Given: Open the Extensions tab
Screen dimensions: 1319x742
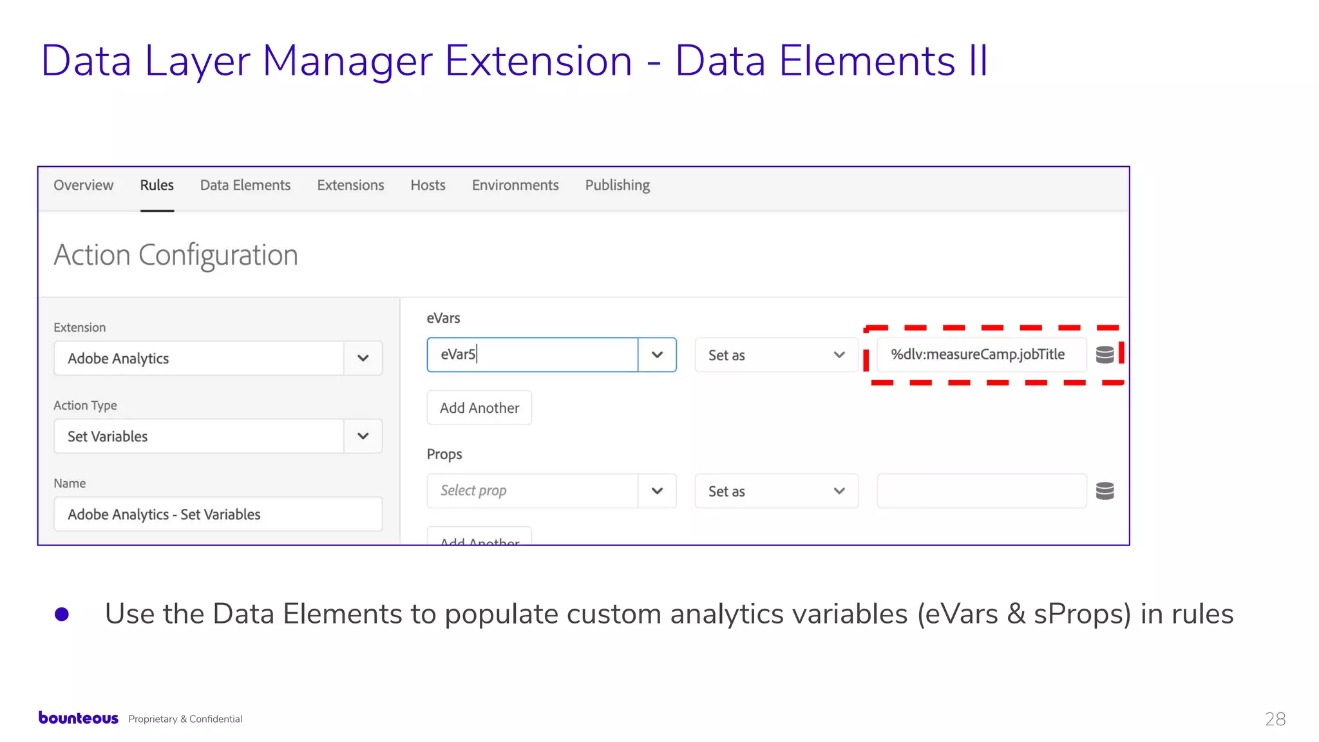Looking at the screenshot, I should (x=350, y=185).
